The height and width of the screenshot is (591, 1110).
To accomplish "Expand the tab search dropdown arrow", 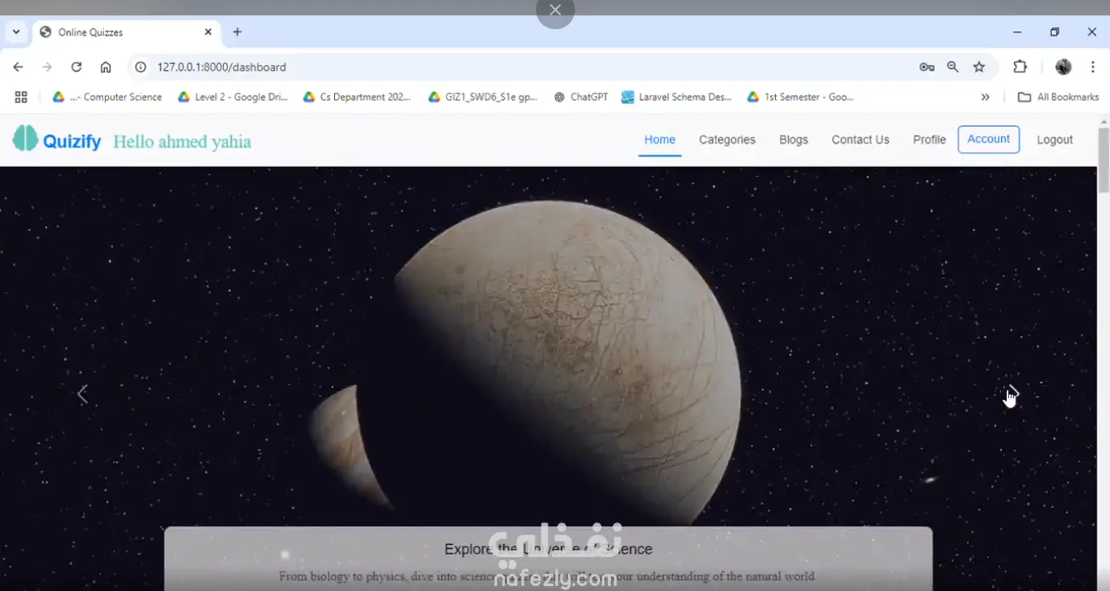I will [15, 32].
